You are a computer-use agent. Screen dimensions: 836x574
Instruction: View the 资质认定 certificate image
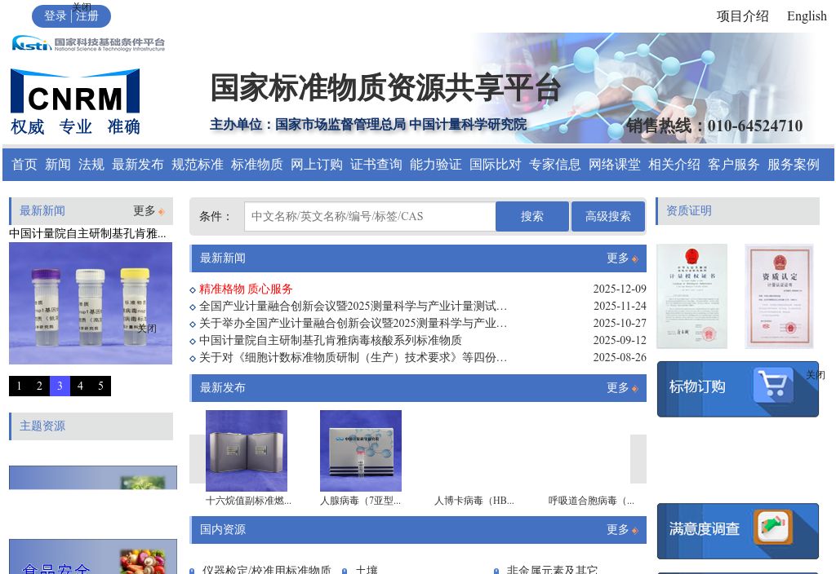(779, 296)
